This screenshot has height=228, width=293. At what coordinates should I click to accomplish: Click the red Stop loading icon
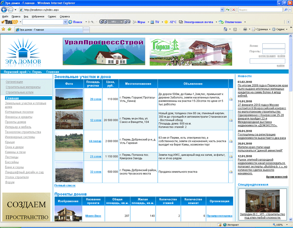point(233,10)
